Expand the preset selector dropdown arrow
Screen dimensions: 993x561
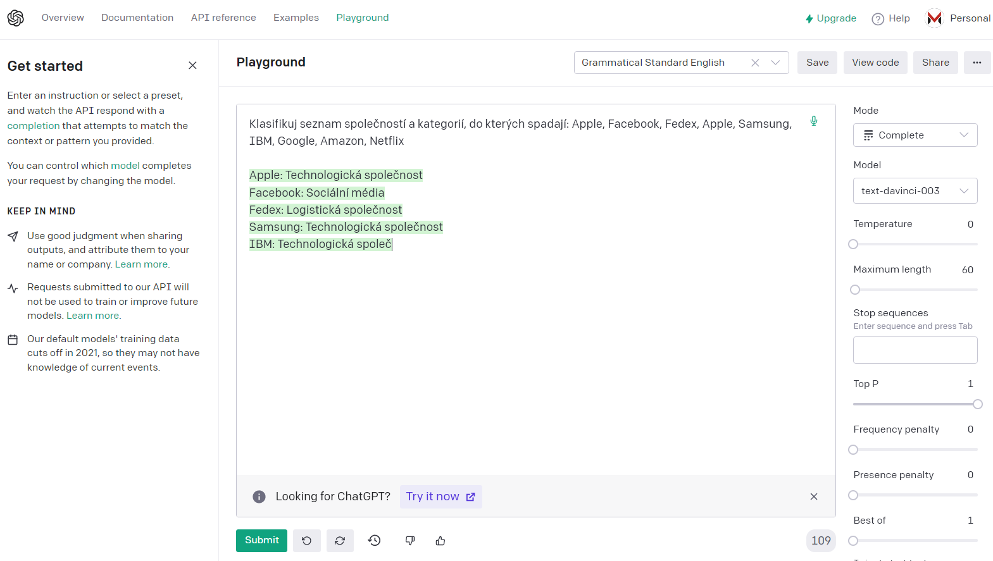point(775,63)
